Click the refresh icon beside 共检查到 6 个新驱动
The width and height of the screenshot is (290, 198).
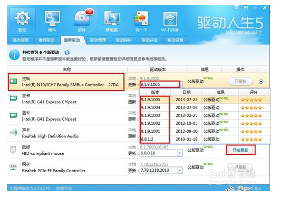[67, 53]
